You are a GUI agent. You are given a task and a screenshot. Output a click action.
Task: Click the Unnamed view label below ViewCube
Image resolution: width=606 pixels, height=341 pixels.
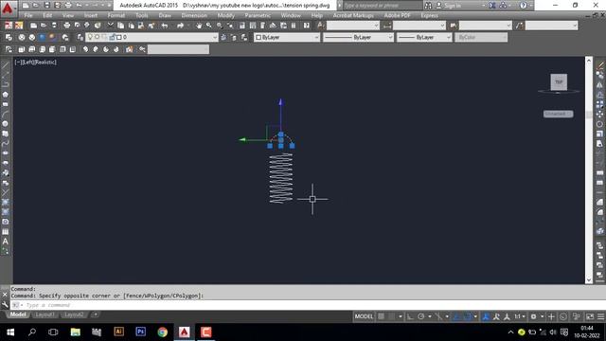coord(558,114)
